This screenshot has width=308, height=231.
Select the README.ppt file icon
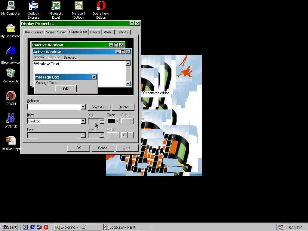(11, 143)
